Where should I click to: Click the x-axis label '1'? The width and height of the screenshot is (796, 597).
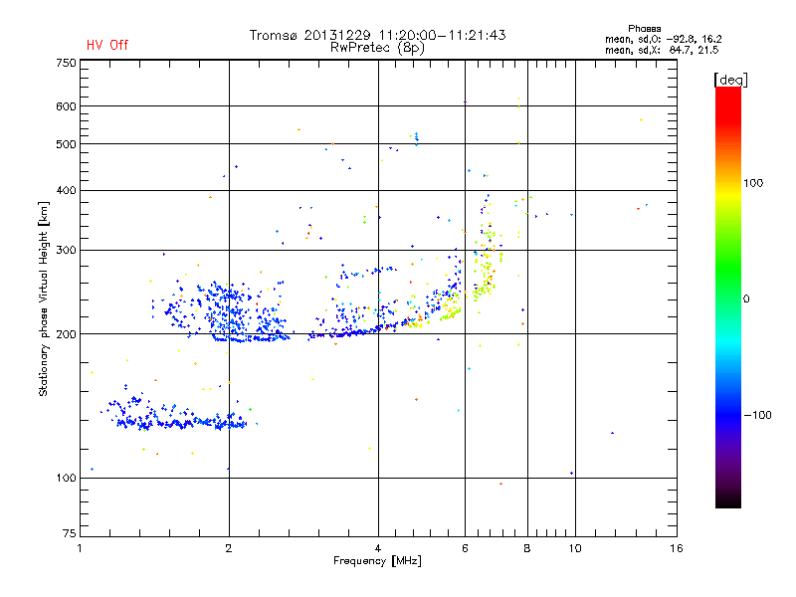click(x=80, y=548)
